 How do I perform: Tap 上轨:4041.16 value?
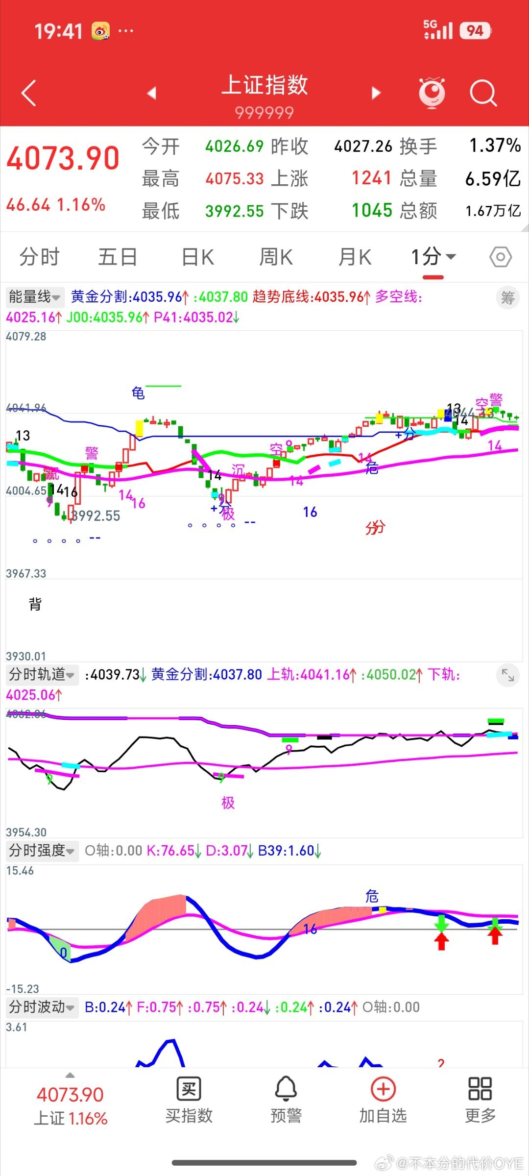click(312, 675)
